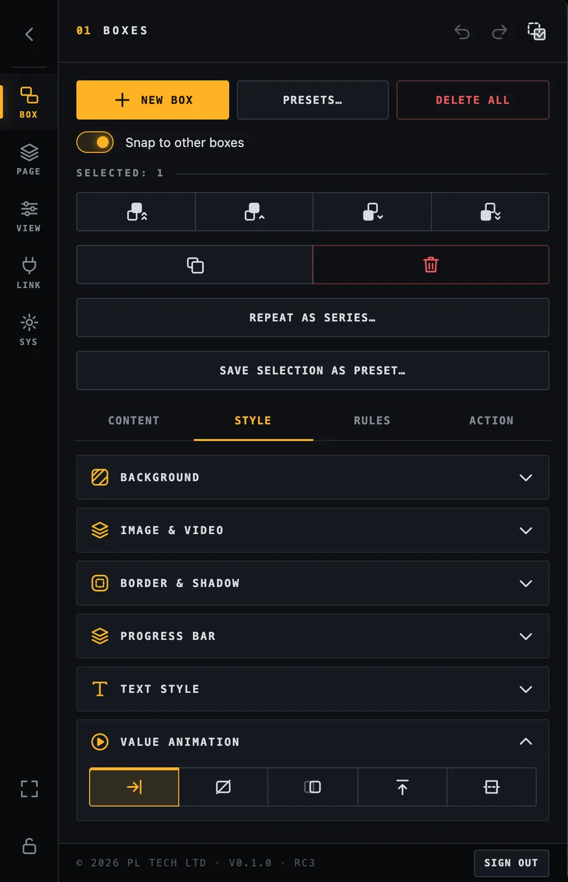Click Save Selection As Preset

pos(313,371)
